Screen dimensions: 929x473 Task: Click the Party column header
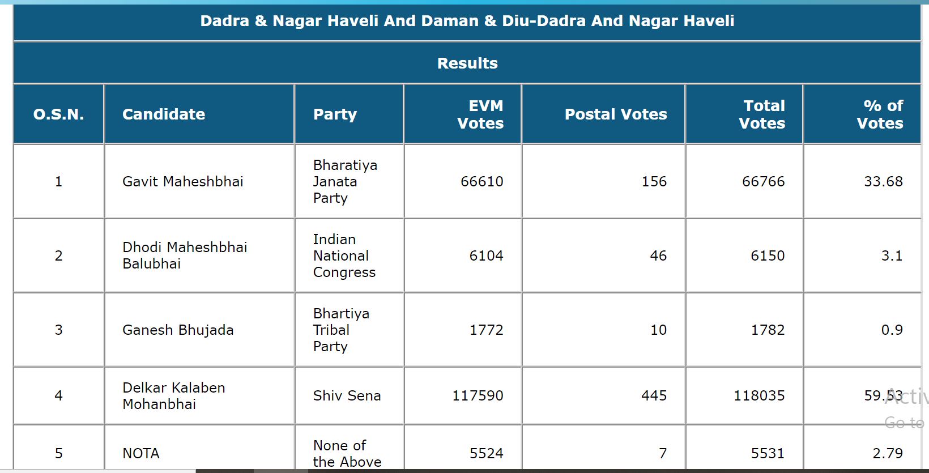point(335,114)
